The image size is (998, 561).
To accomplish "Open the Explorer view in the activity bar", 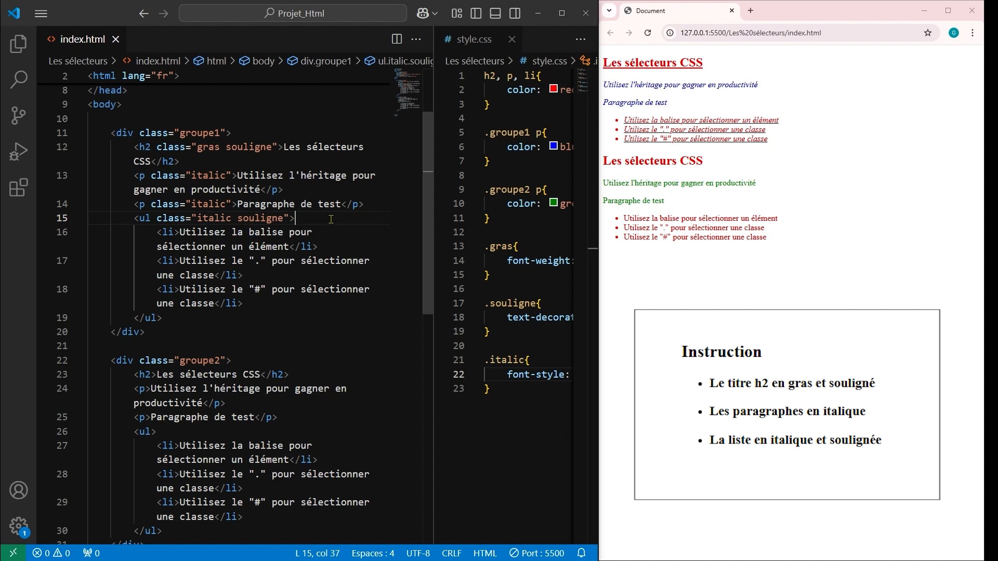I will coord(19,44).
